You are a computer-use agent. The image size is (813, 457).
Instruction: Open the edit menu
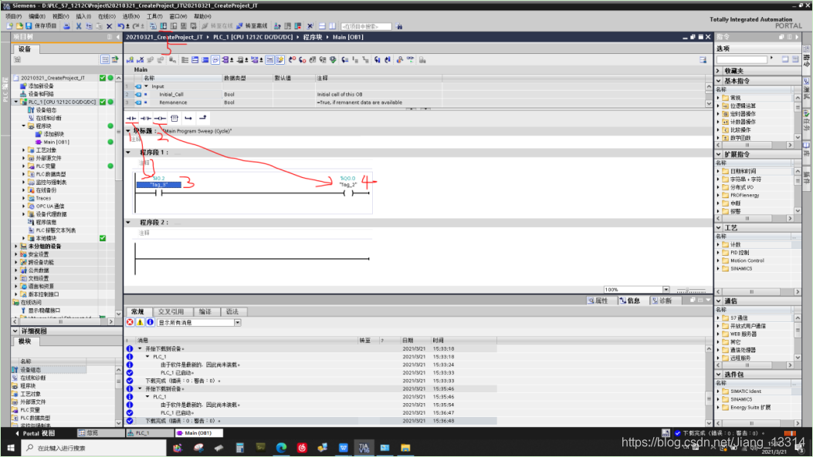tap(37, 16)
